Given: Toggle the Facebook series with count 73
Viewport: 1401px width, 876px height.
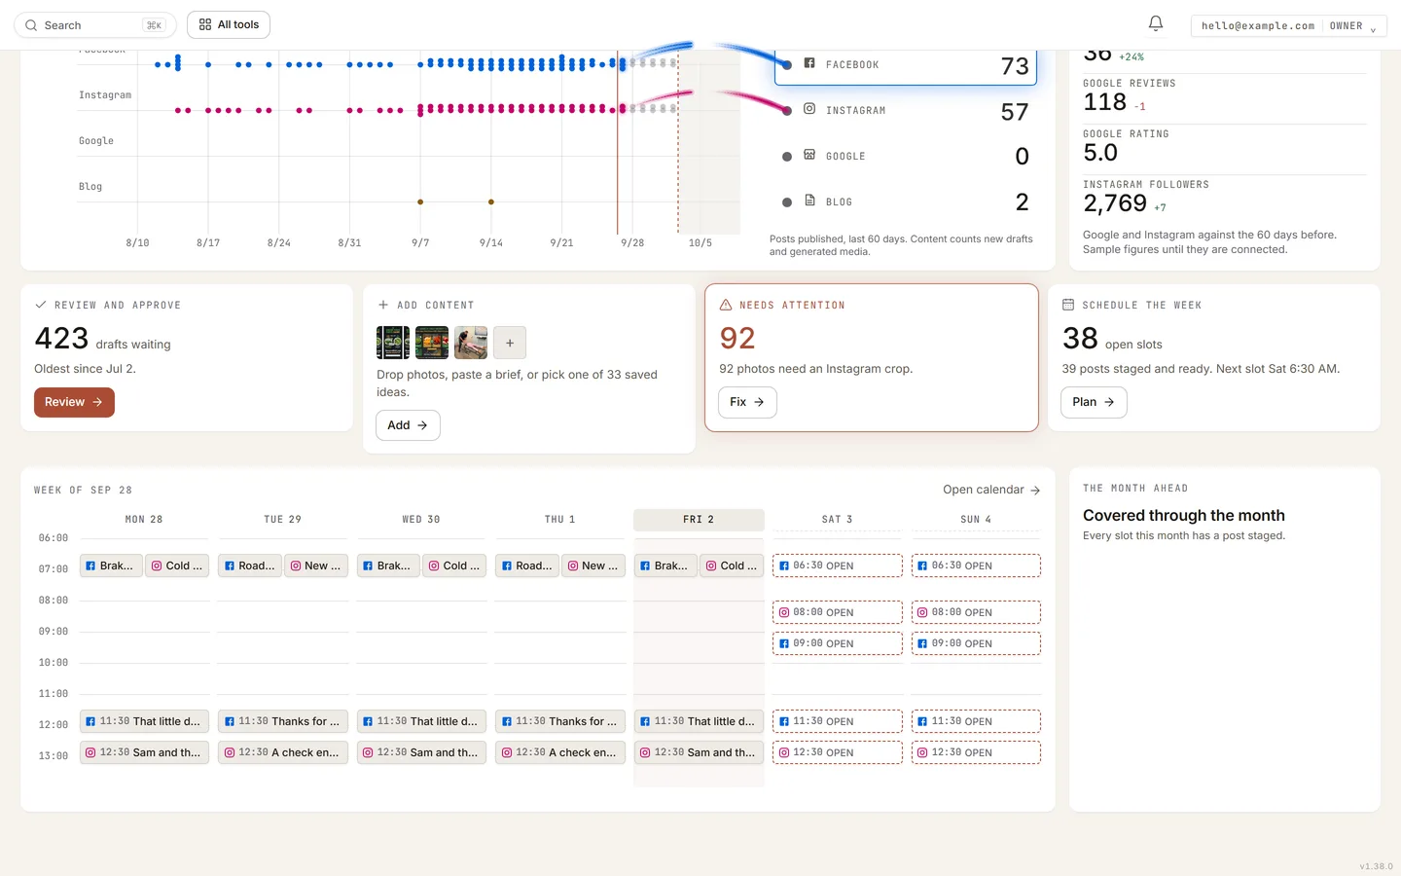Looking at the screenshot, I should pos(906,64).
